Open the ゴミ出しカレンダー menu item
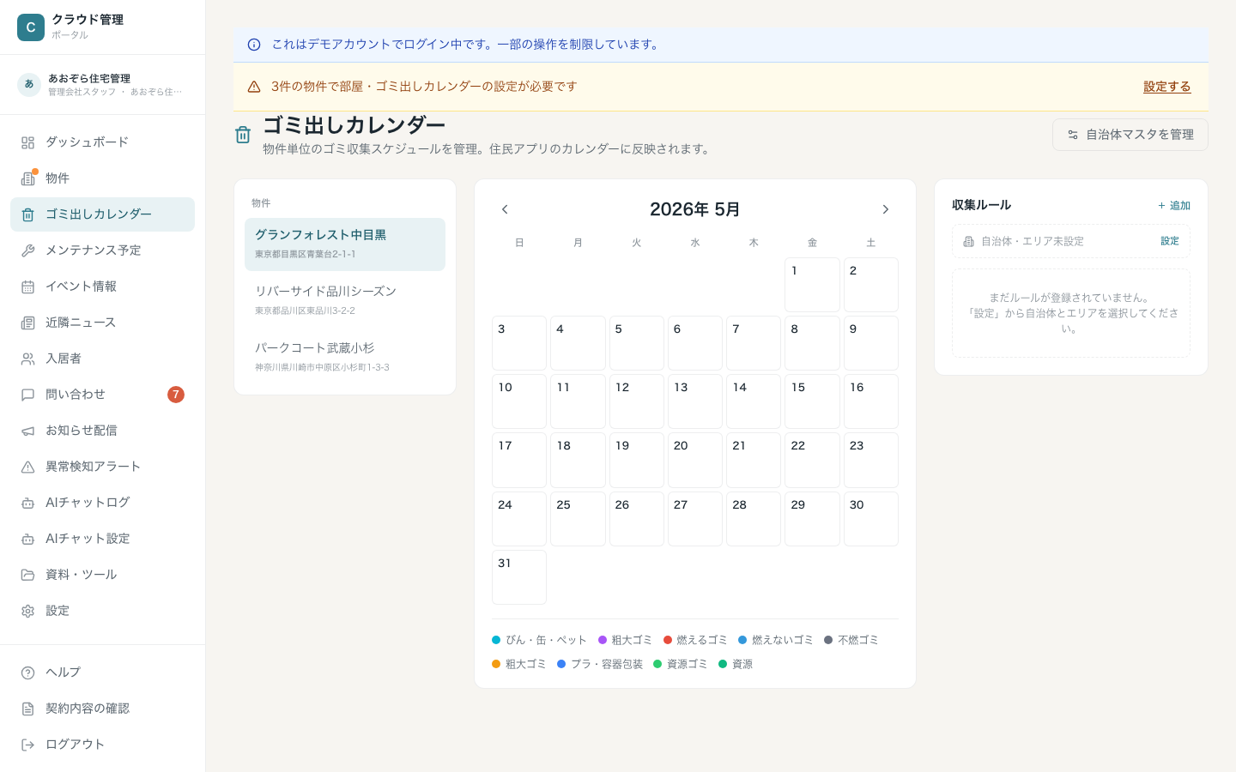This screenshot has width=1236, height=772. 102,214
